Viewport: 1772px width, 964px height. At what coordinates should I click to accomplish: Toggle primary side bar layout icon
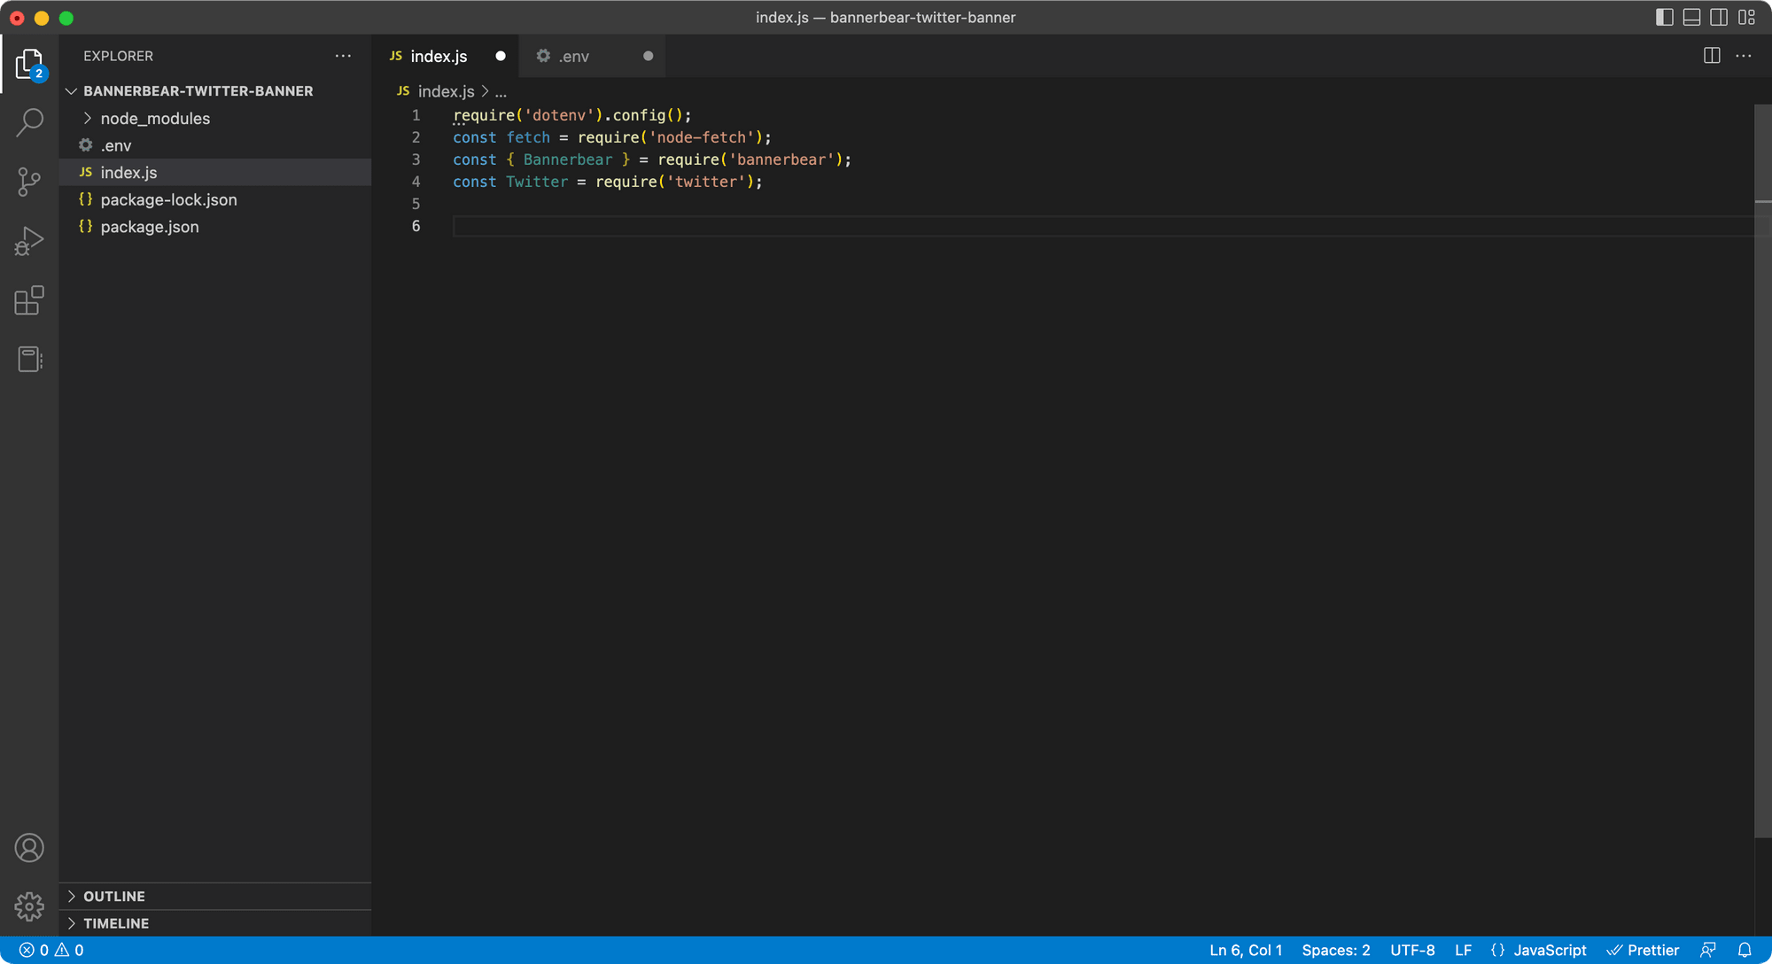coord(1664,17)
